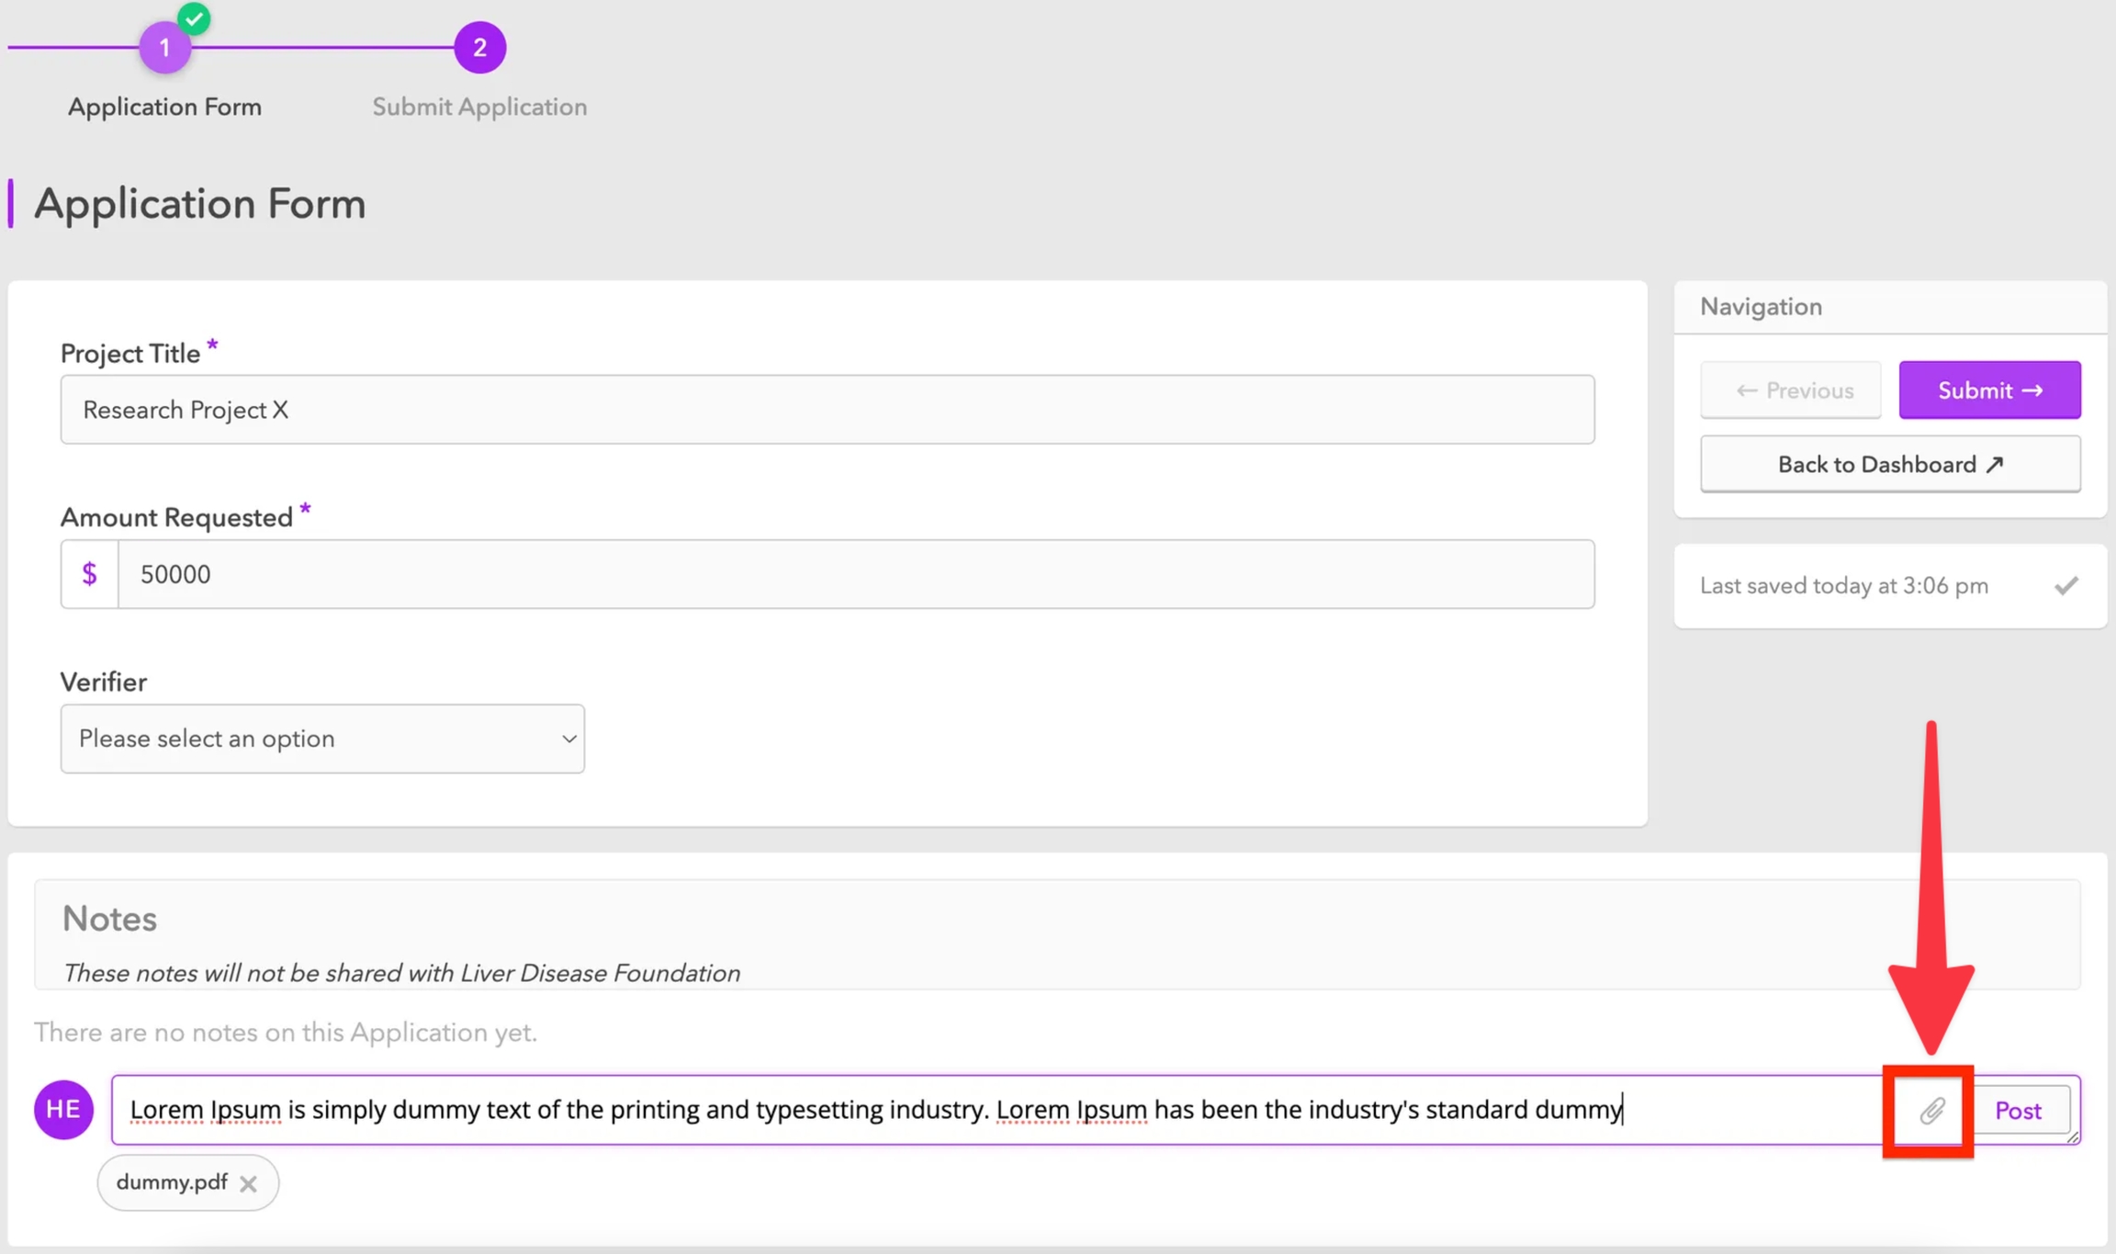This screenshot has width=2116, height=1254.
Task: Click the Amount Requested input field
Action: (x=854, y=574)
